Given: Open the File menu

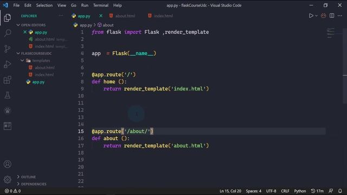Looking at the screenshot, I should coord(16,5).
